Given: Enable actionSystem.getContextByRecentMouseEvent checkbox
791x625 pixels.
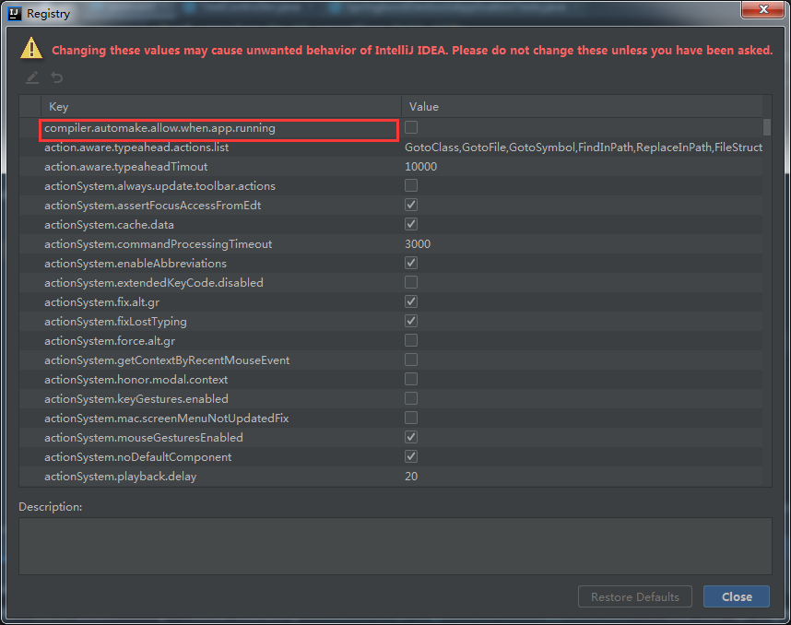Looking at the screenshot, I should [411, 360].
